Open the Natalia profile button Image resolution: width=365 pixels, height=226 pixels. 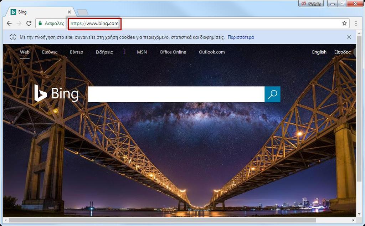tap(311, 4)
